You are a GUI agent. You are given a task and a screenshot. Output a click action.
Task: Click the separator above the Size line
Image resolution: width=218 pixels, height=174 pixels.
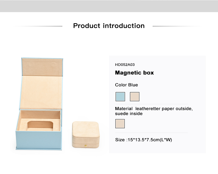pyautogui.click(x=152, y=133)
